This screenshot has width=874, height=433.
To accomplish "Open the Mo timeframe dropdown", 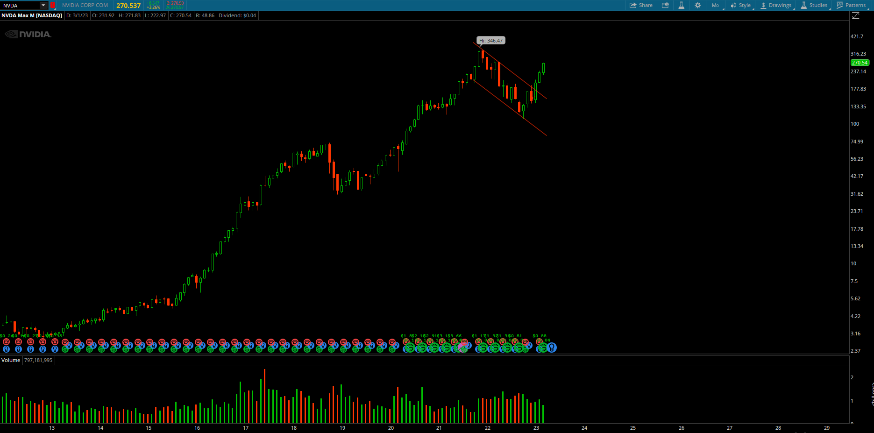I will point(715,5).
